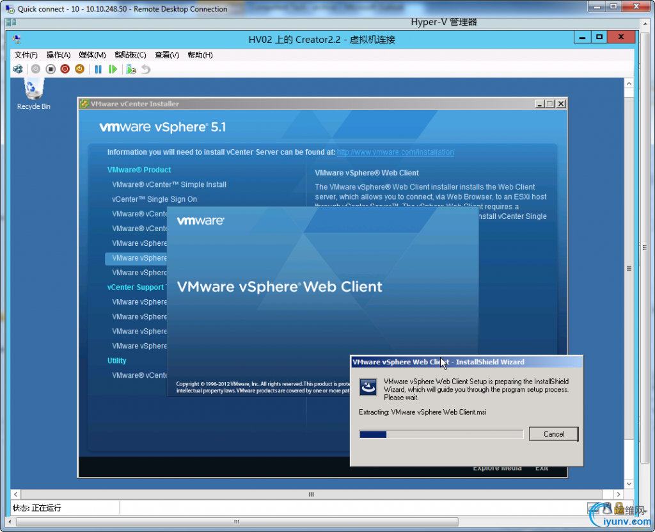
Task: Shut down the VM with red icon
Action: (65, 69)
